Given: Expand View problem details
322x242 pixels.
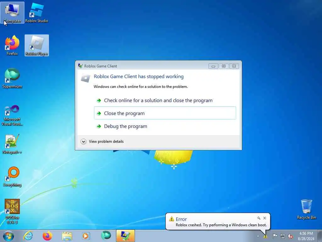Looking at the screenshot, I should (102, 141).
